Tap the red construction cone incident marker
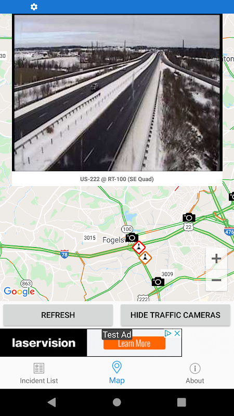The image size is (234, 416). [139, 248]
